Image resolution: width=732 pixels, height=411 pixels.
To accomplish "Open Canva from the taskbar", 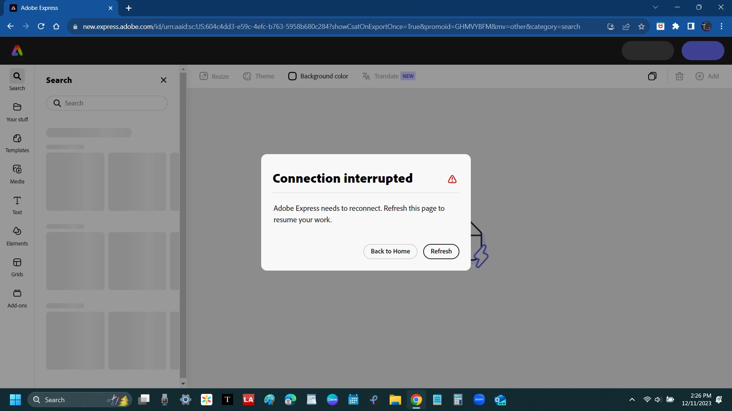I will [332, 400].
